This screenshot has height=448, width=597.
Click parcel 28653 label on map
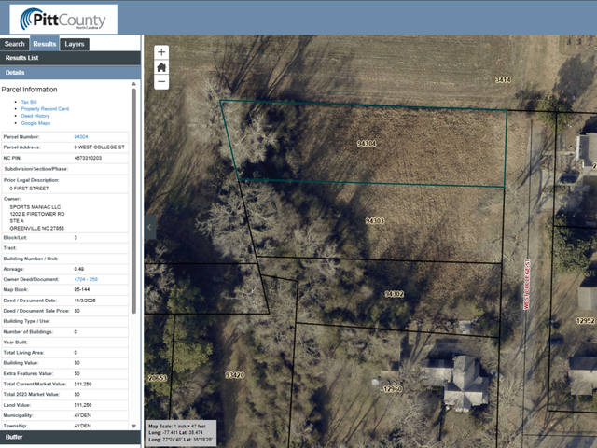158,378
